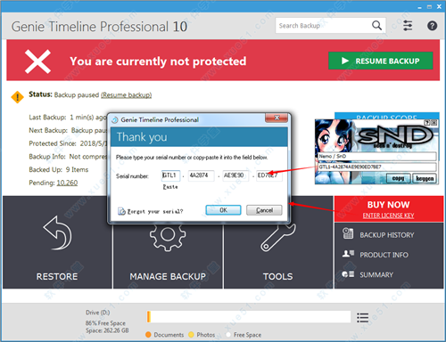Click '86% Free Space' text
446x342 pixels.
point(105,323)
